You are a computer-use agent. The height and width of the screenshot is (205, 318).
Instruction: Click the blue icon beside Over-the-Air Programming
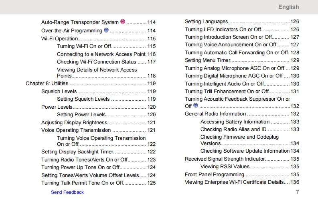[106, 30]
